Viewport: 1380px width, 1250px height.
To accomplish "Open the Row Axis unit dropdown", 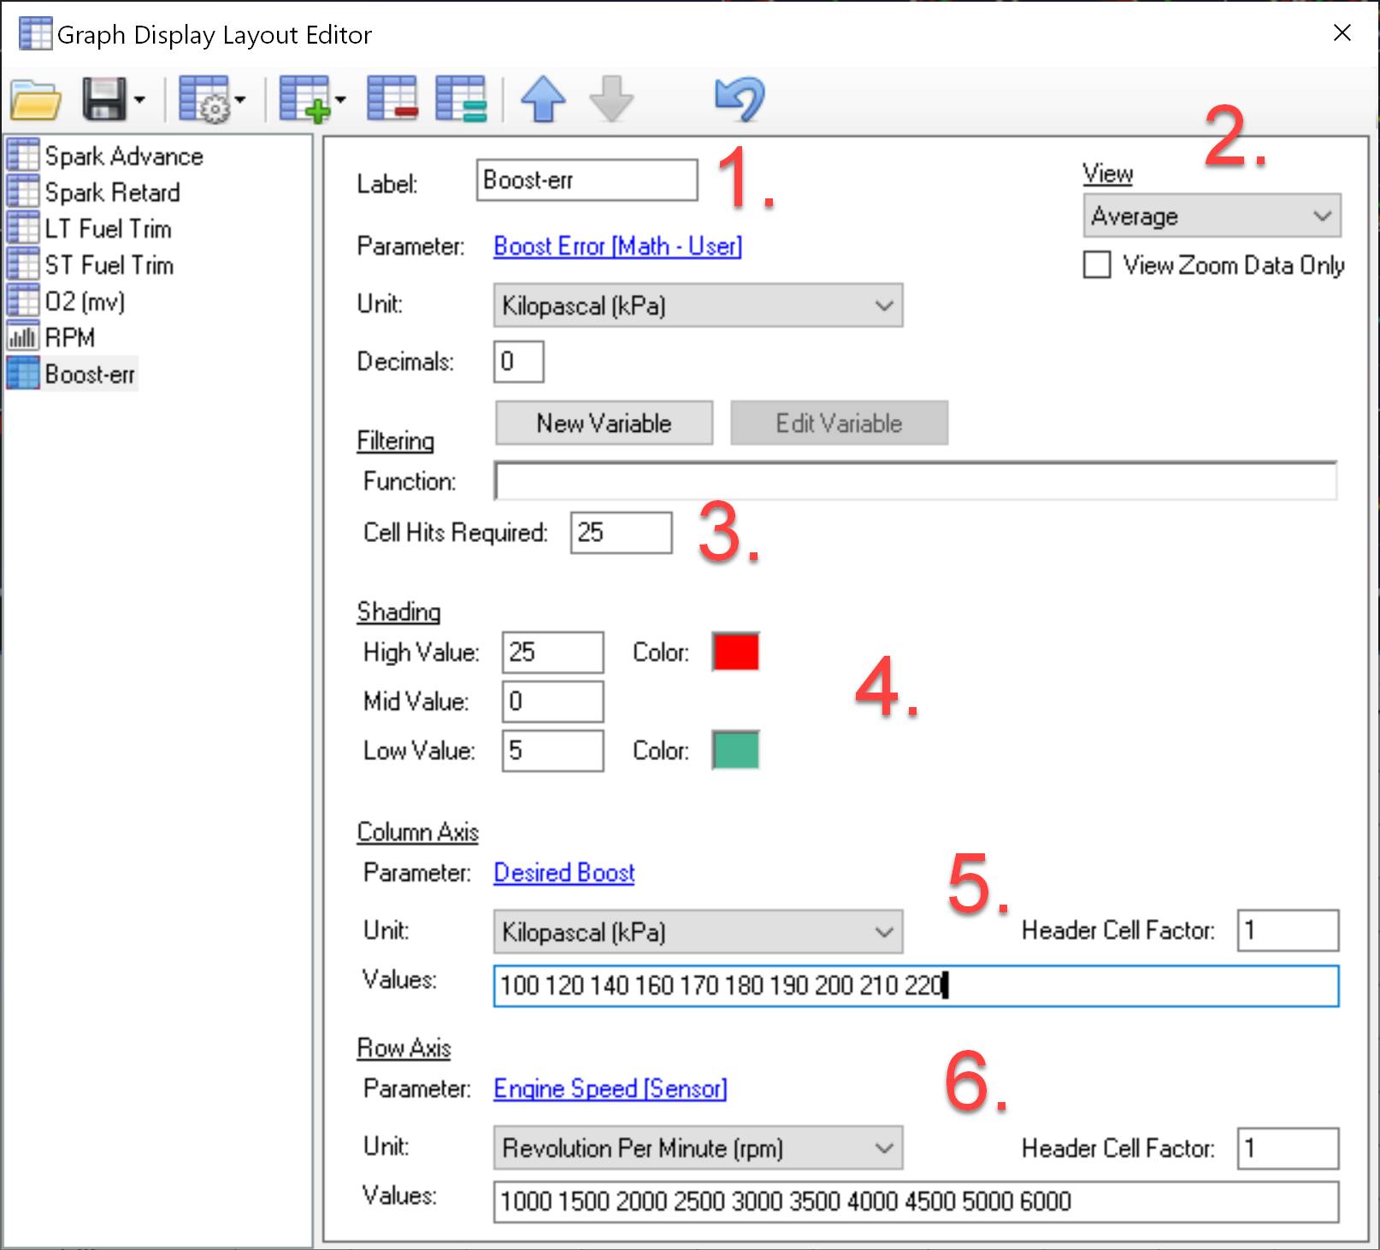I will (x=885, y=1148).
